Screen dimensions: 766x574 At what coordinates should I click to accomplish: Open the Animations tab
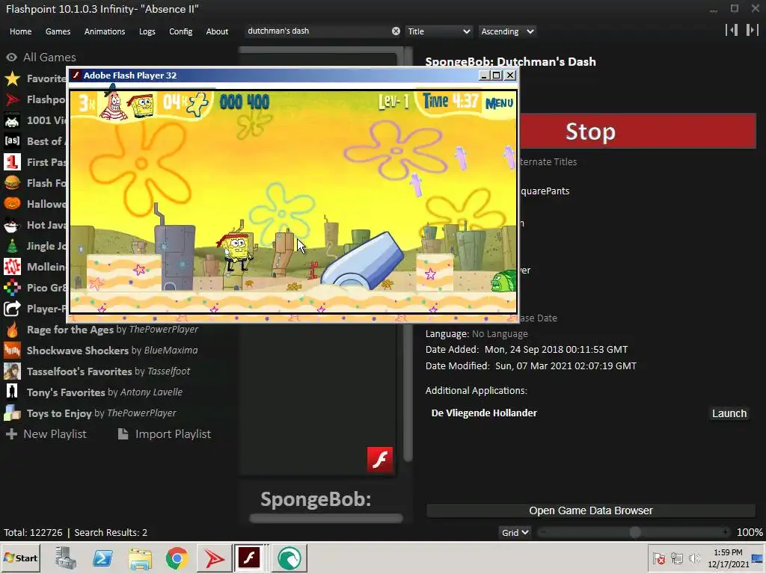(105, 31)
